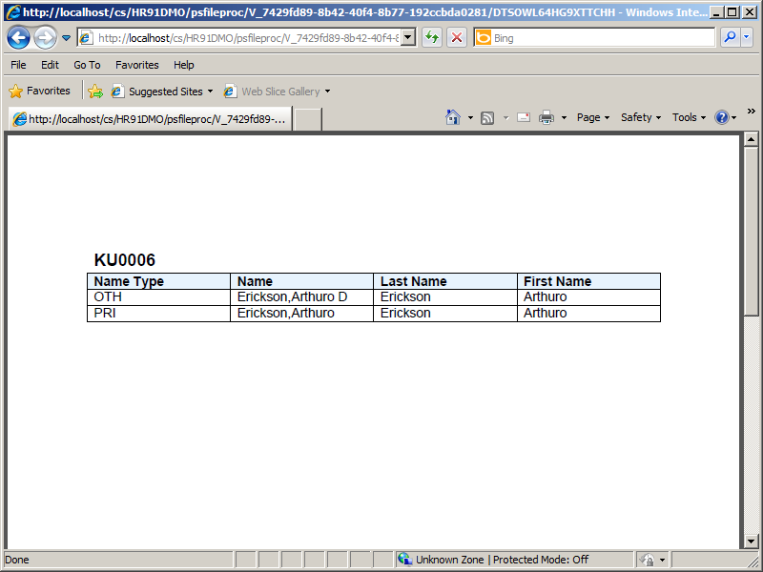Click the Refresh icon
Screen dimensions: 763x572
pyautogui.click(x=430, y=37)
